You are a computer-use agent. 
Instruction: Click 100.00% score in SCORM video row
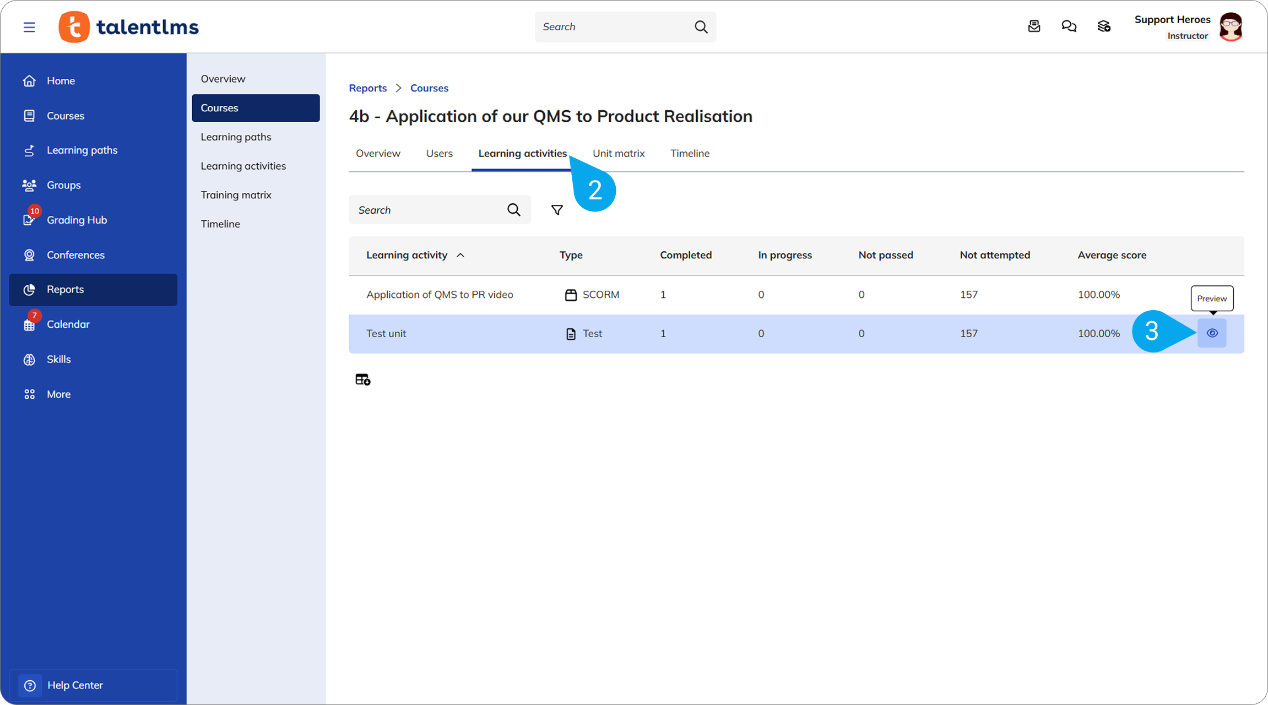1098,295
